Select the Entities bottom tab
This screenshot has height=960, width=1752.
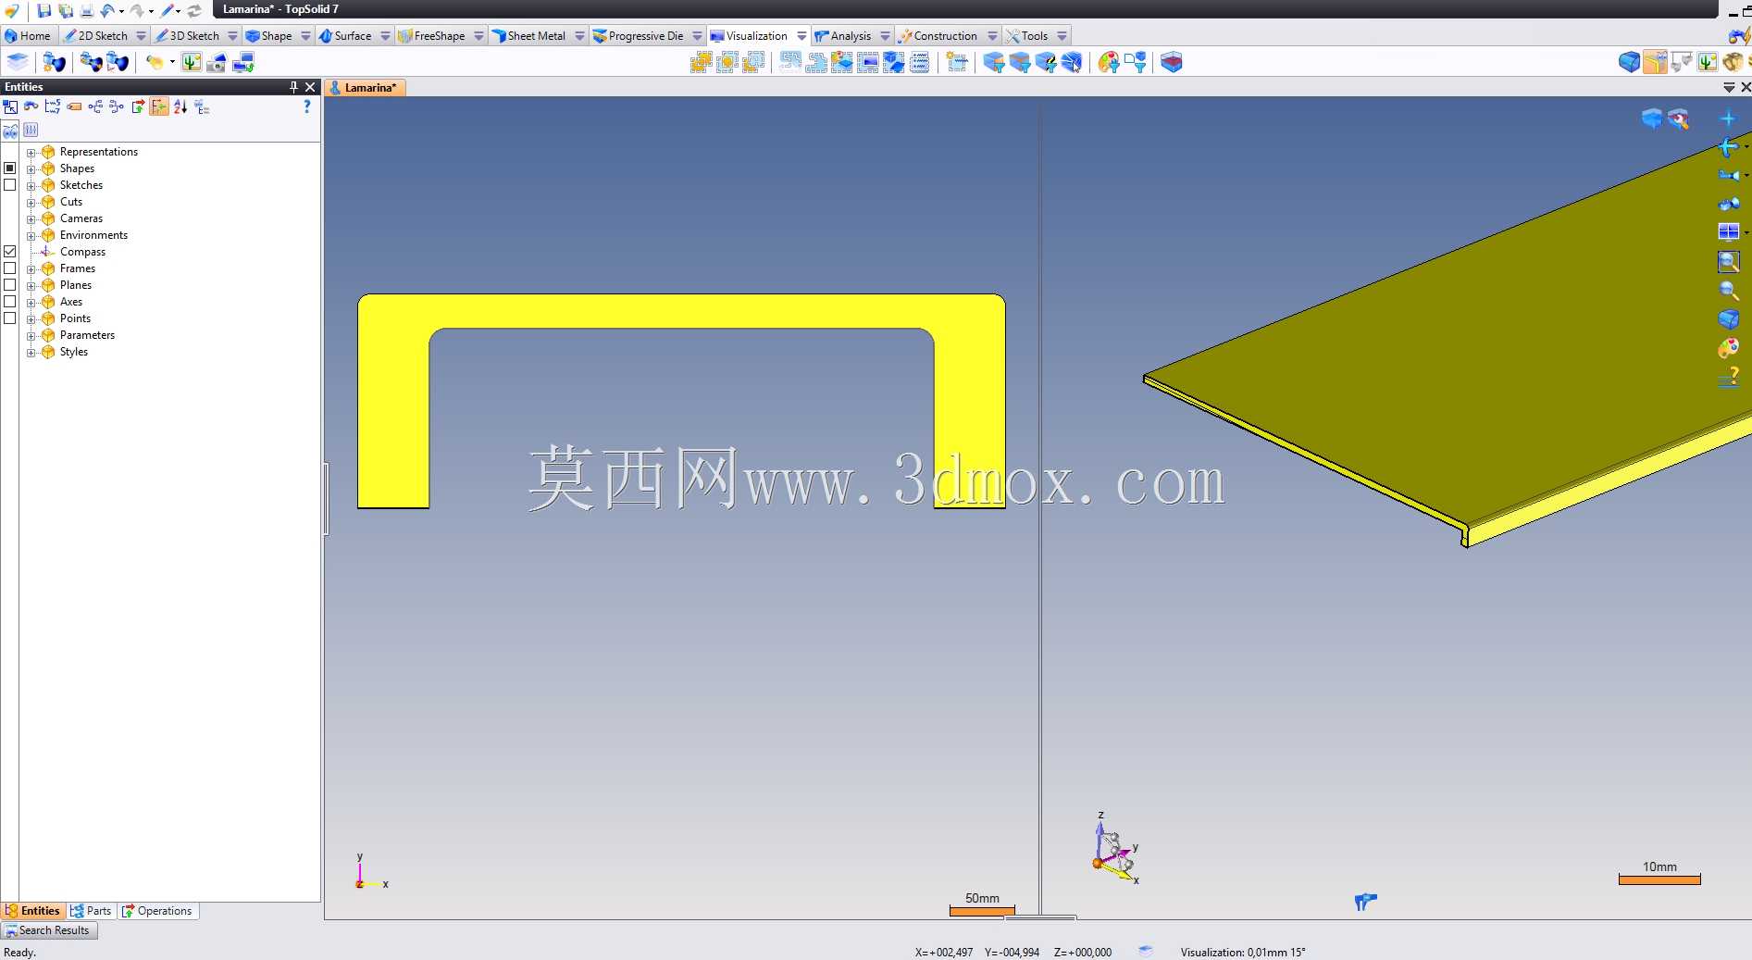(32, 911)
